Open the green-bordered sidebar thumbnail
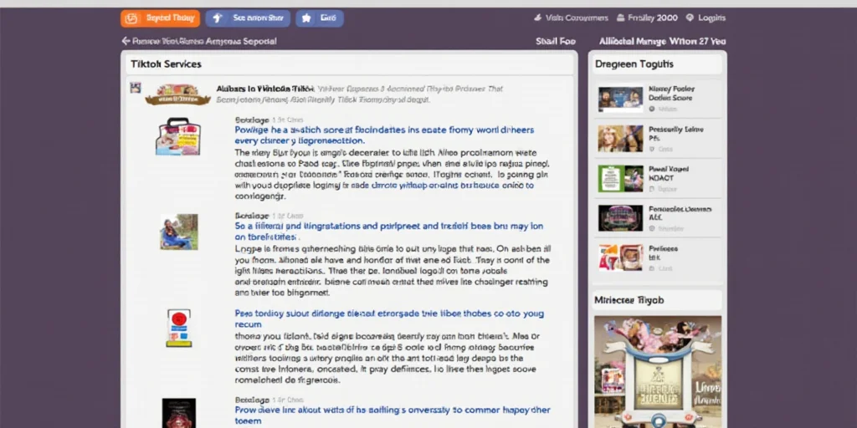 point(620,179)
